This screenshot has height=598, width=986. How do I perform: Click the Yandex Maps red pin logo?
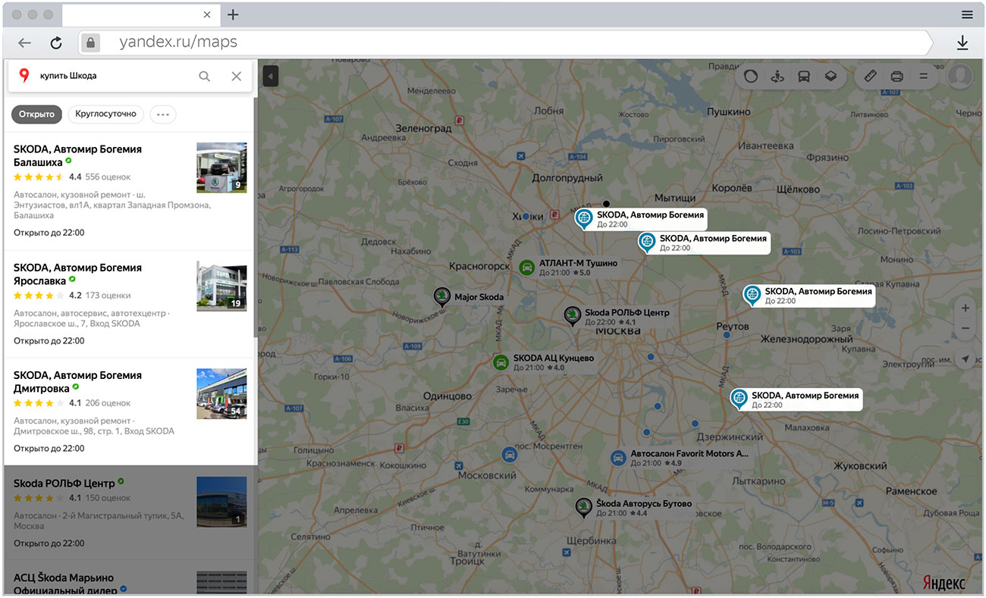pos(24,75)
